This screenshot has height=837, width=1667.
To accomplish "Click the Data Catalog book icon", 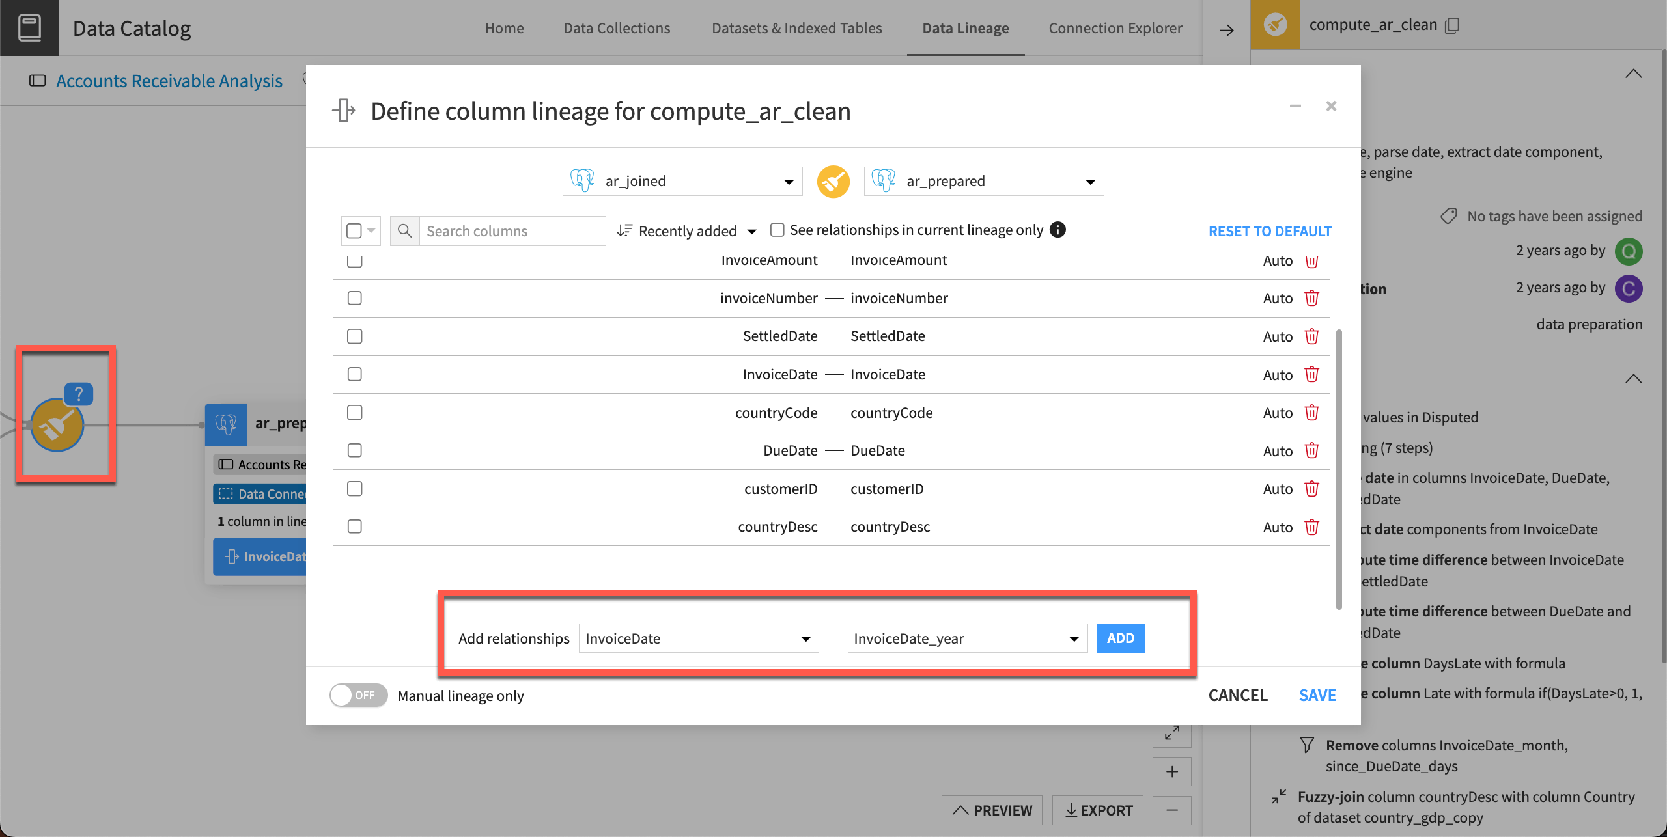I will pos(29,28).
